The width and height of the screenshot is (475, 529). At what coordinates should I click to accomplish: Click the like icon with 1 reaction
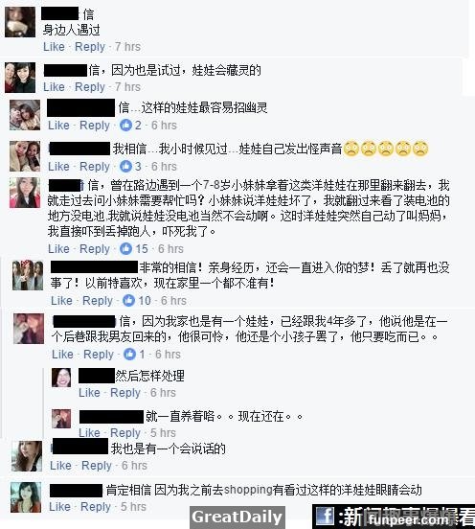tap(129, 354)
